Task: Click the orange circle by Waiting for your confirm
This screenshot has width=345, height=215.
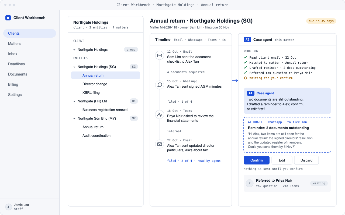Action: [x=245, y=78]
